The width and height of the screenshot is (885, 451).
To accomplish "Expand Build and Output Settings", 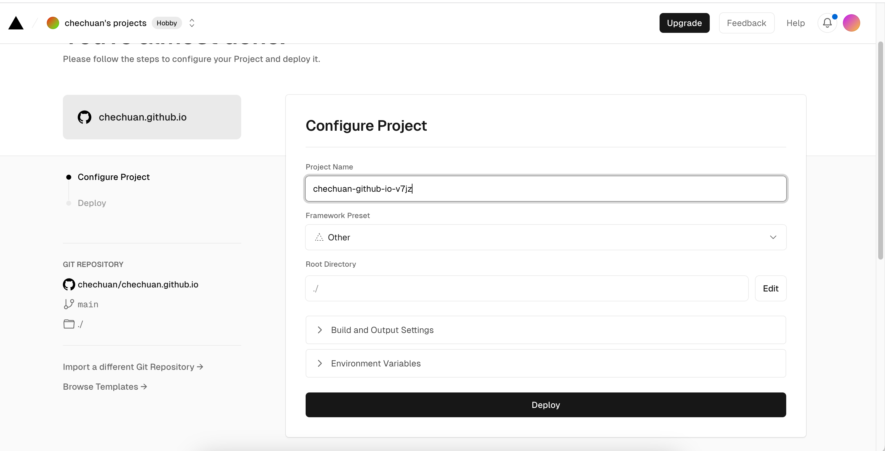I will coord(546,330).
